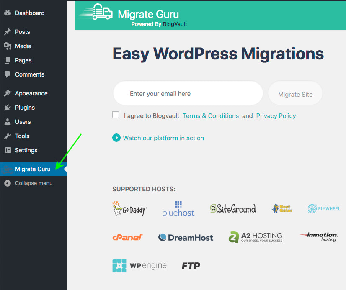Select the Migrate Guru menu item
The width and height of the screenshot is (346, 290).
coord(34,169)
